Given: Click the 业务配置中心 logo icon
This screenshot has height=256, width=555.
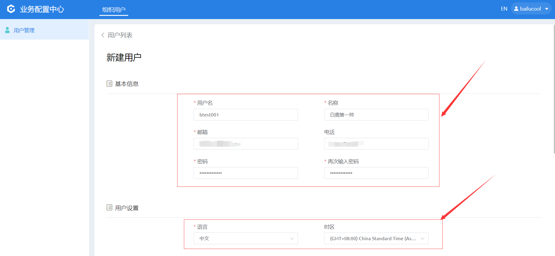Looking at the screenshot, I should click(x=11, y=9).
